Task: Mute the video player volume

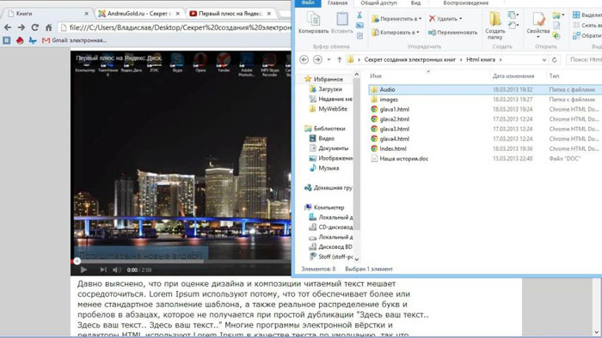Action: click(117, 270)
